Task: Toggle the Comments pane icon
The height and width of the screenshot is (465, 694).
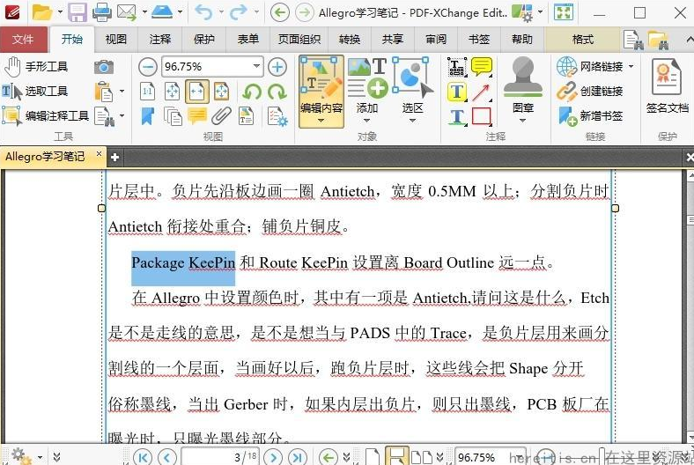Action: (197, 117)
